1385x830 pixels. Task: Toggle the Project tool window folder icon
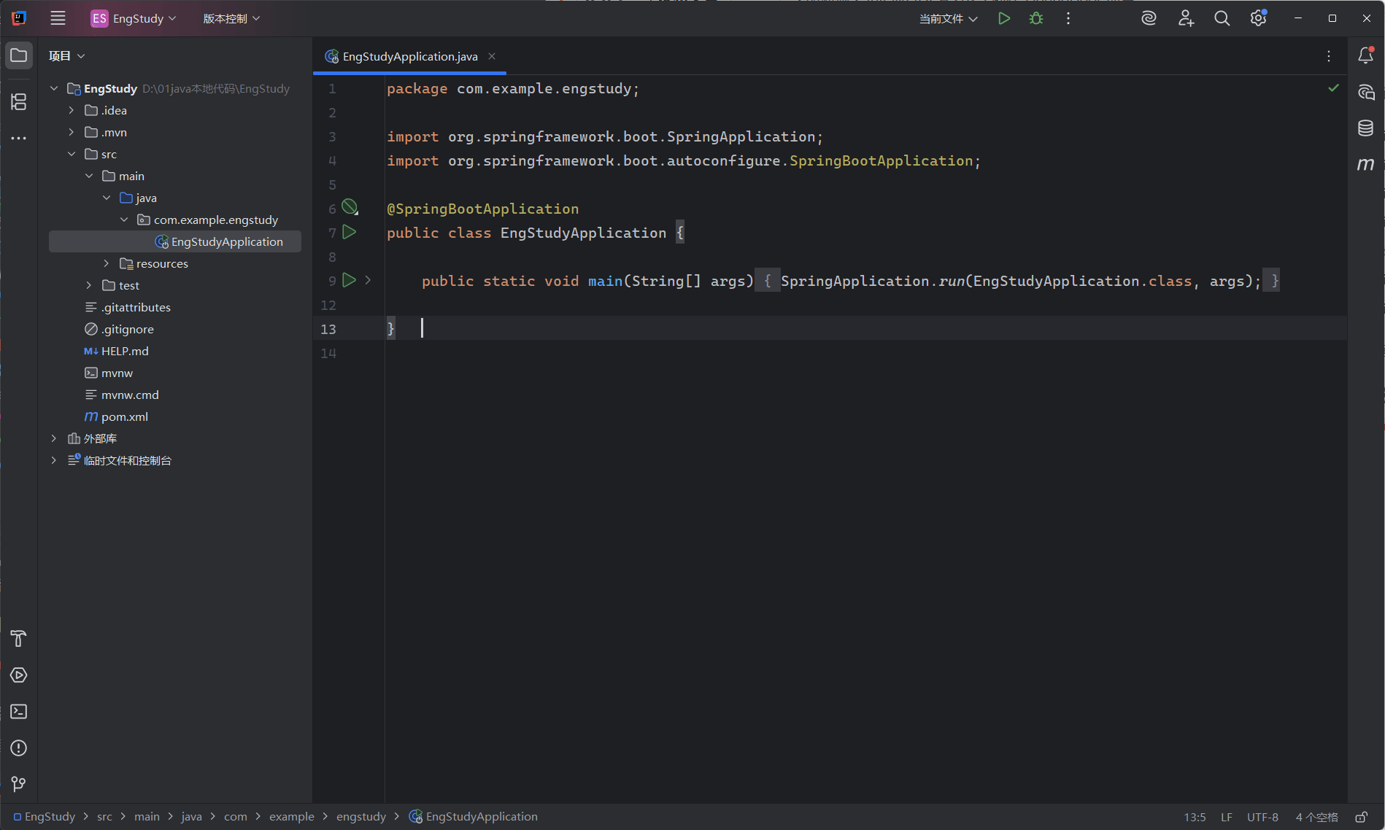pos(19,55)
